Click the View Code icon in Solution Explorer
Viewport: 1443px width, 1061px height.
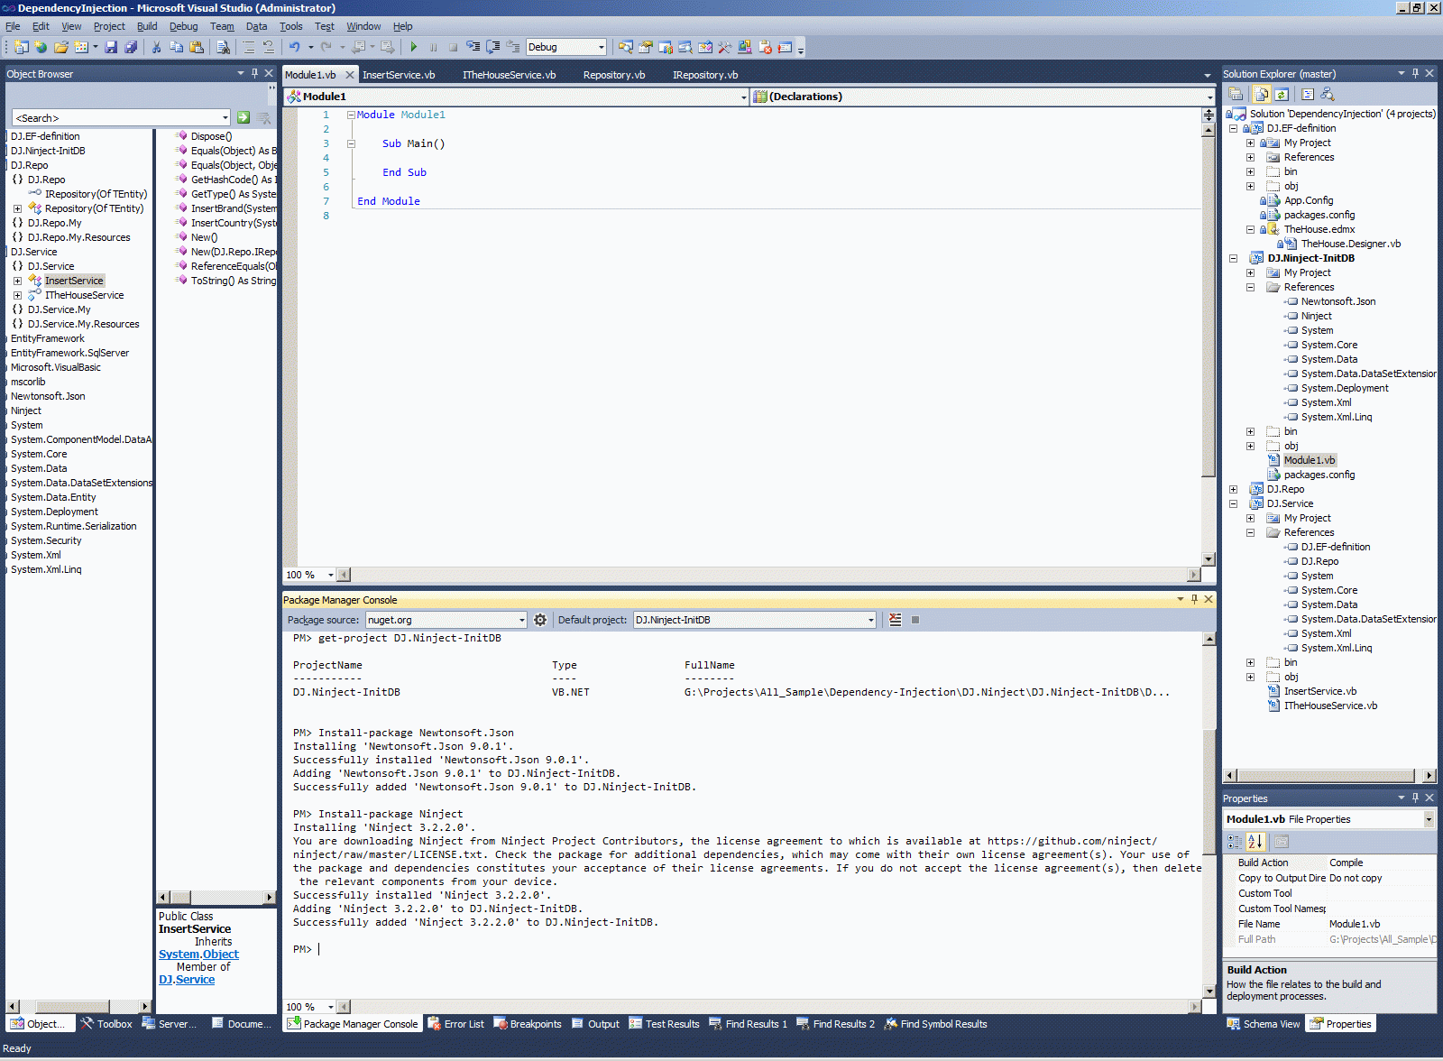point(1308,94)
